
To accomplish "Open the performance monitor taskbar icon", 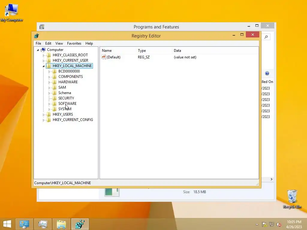I will [x=43, y=224].
